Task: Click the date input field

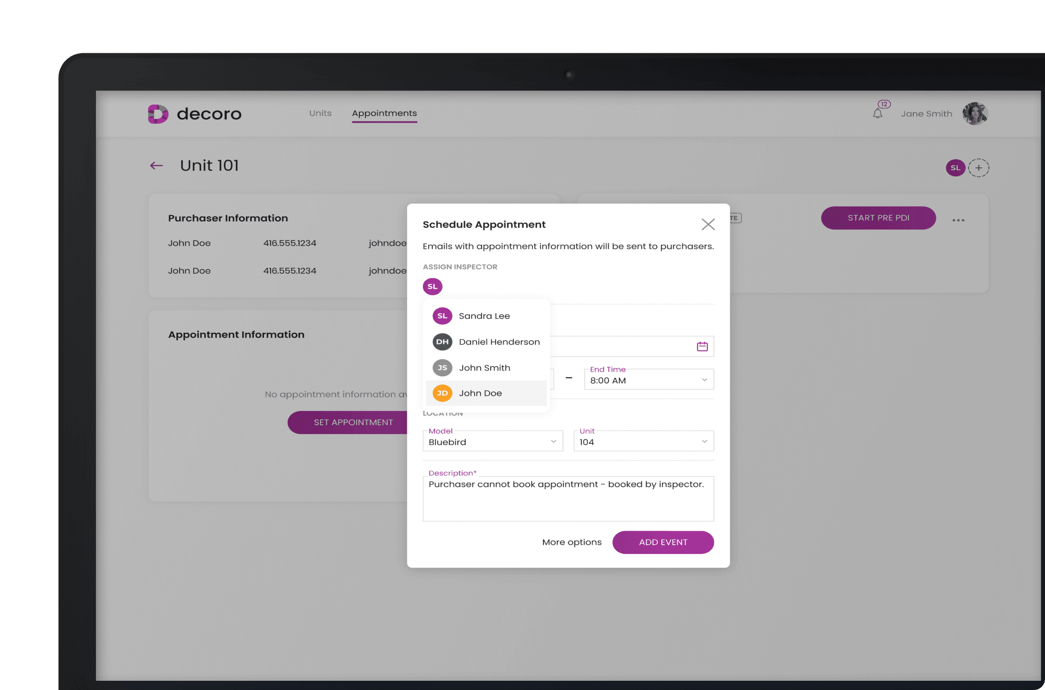Action: [x=632, y=347]
